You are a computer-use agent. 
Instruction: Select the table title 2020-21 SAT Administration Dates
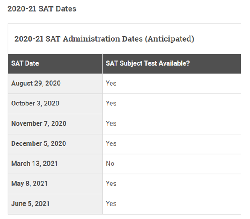click(104, 38)
